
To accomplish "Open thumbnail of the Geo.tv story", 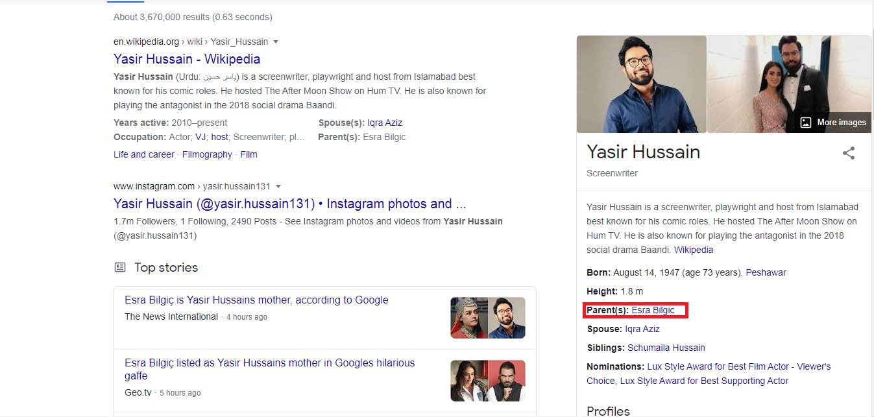I will [x=488, y=381].
